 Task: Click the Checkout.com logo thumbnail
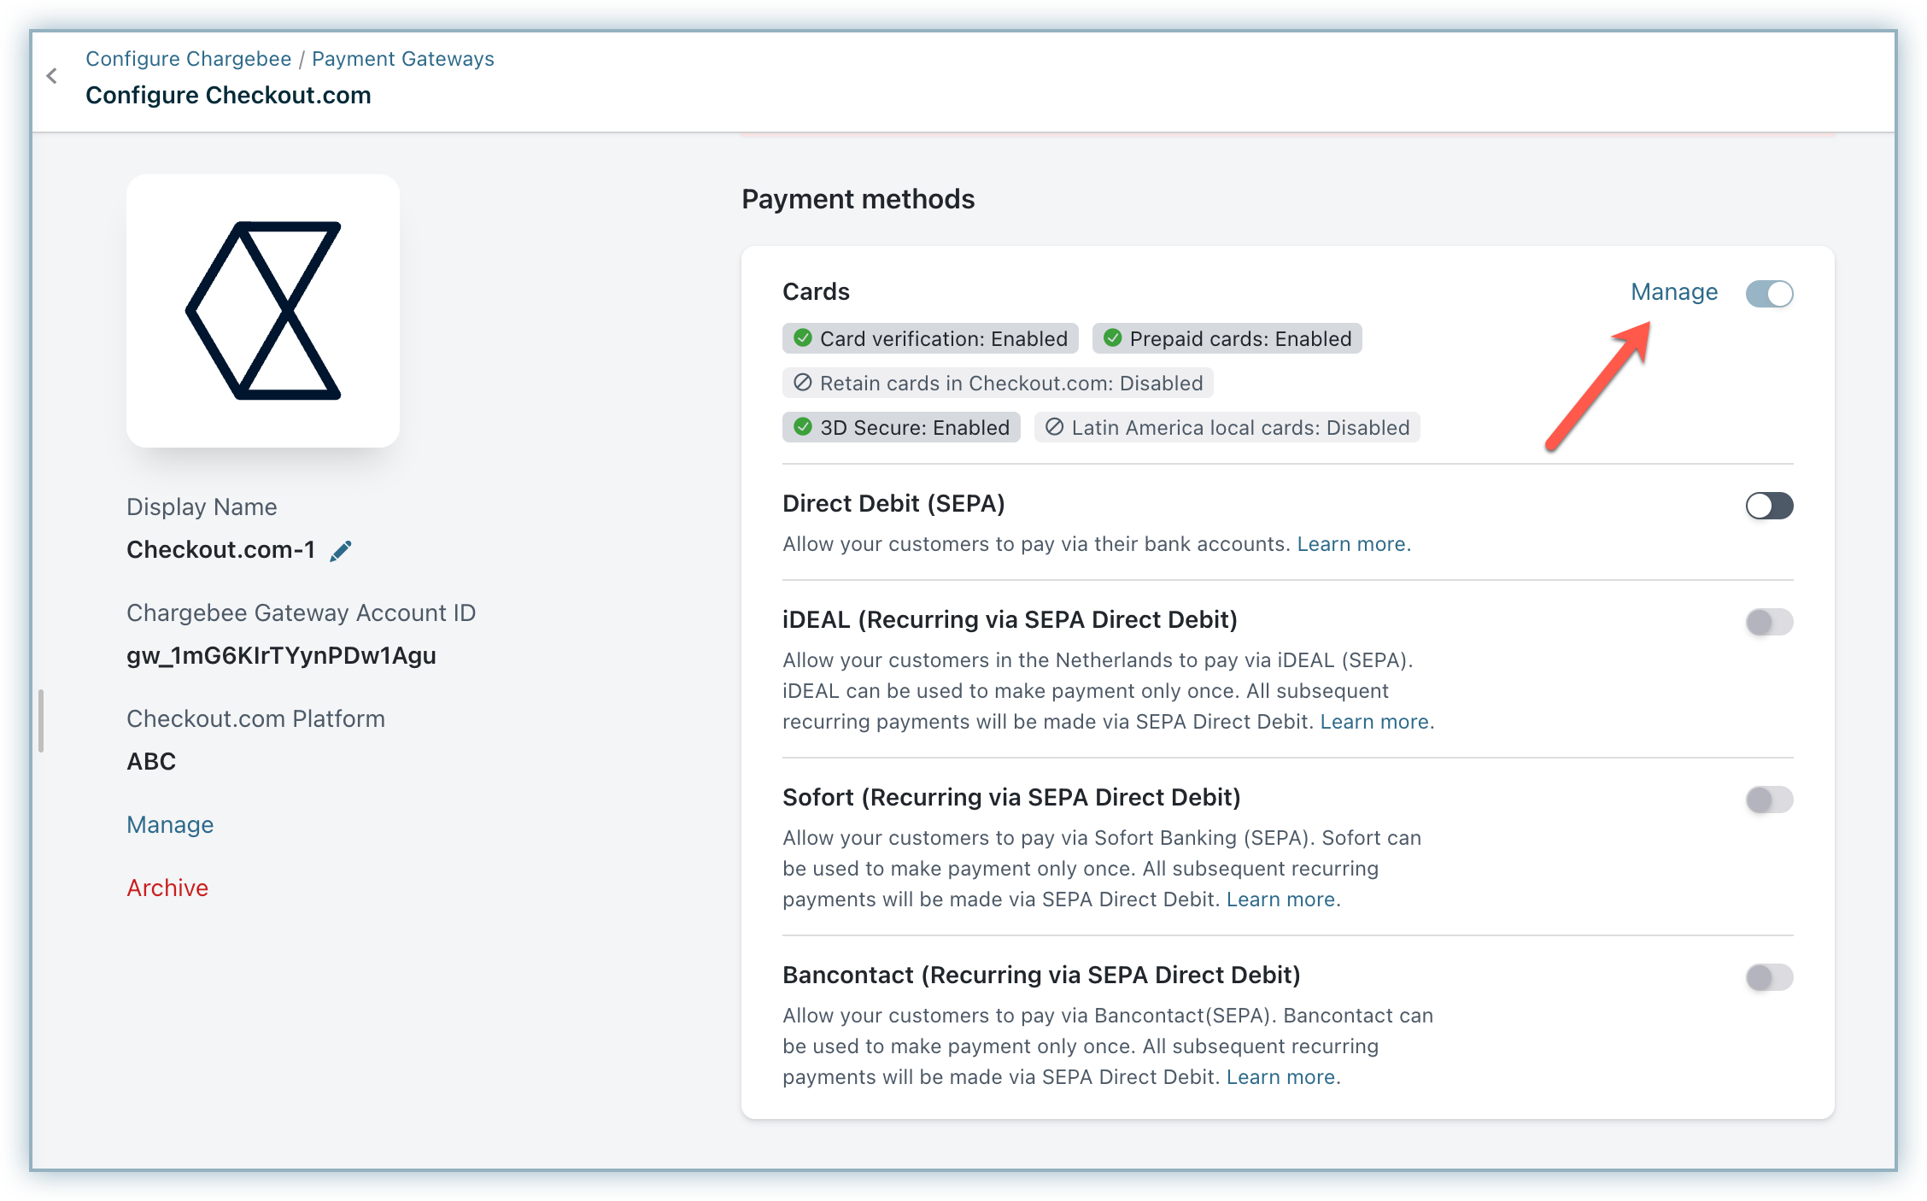click(x=263, y=311)
